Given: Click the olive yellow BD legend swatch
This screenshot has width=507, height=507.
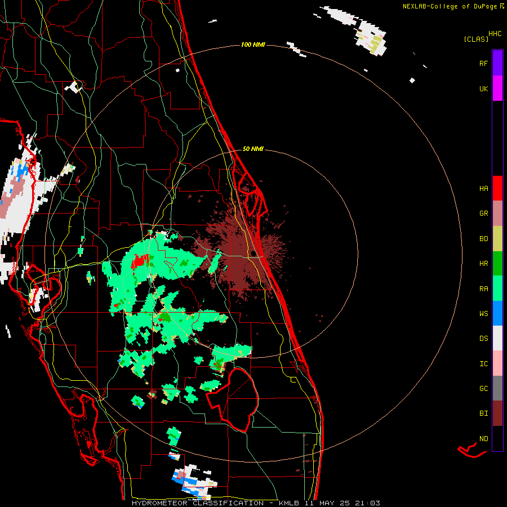Looking at the screenshot, I should [497, 238].
